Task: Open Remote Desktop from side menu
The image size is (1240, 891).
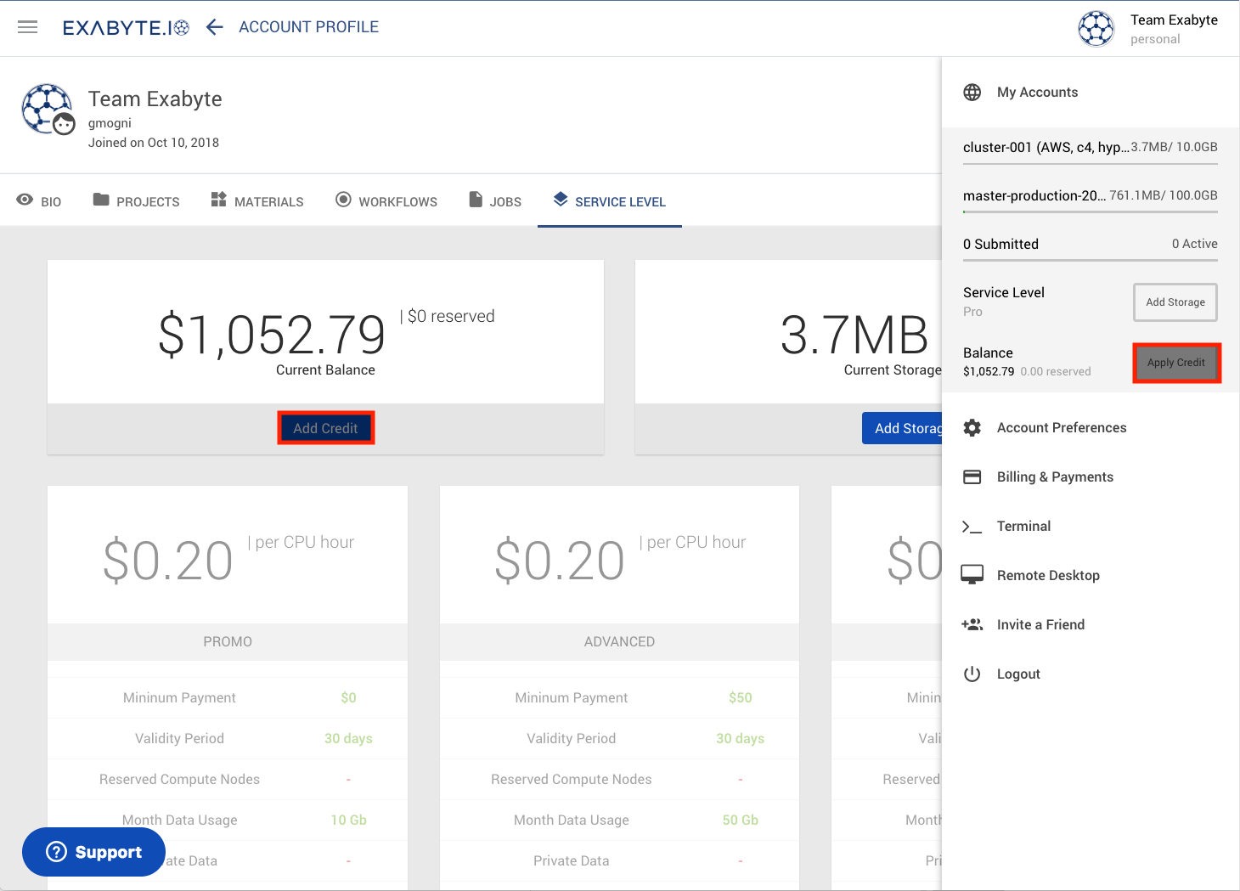Action: pos(1047,576)
